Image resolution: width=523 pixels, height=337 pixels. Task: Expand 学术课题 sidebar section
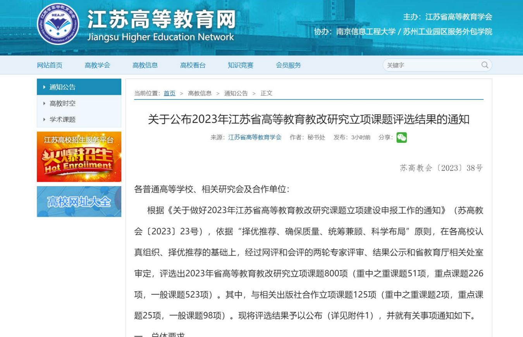62,120
